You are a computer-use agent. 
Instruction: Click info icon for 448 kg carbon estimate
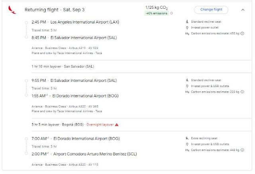(243, 150)
